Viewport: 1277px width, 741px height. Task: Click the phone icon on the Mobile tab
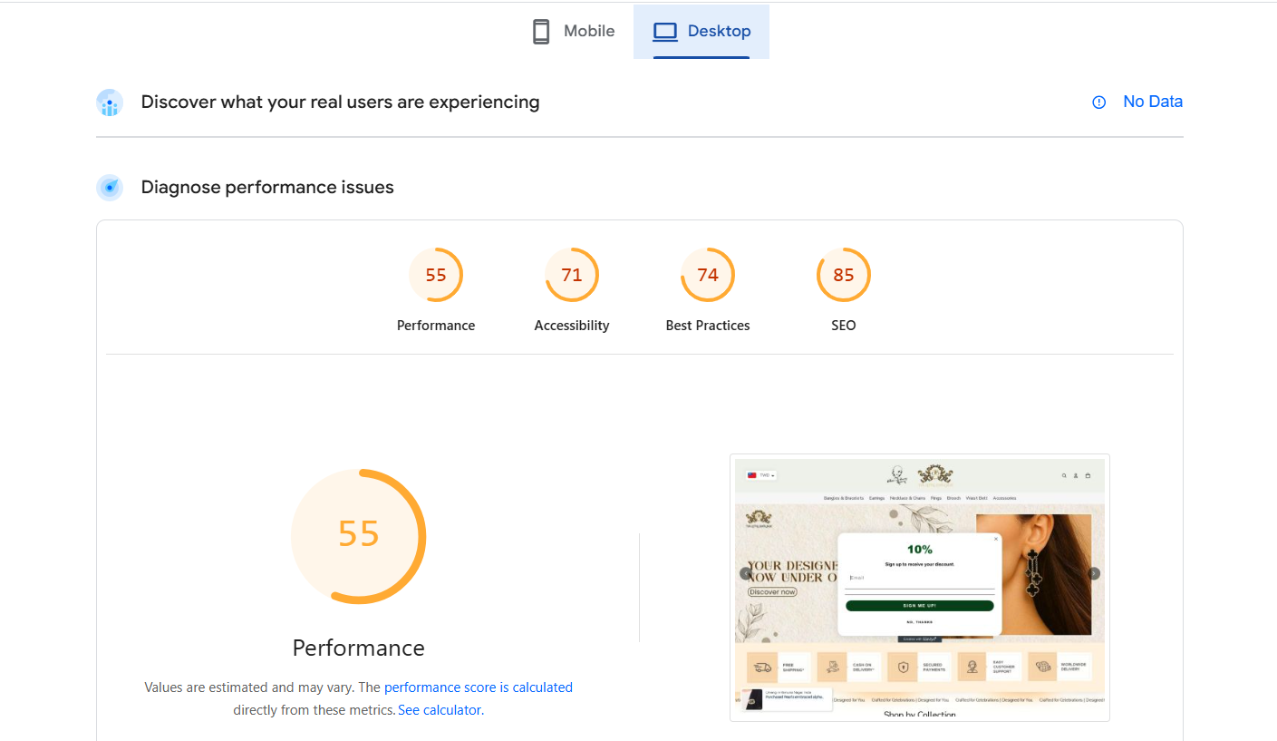[x=541, y=32]
